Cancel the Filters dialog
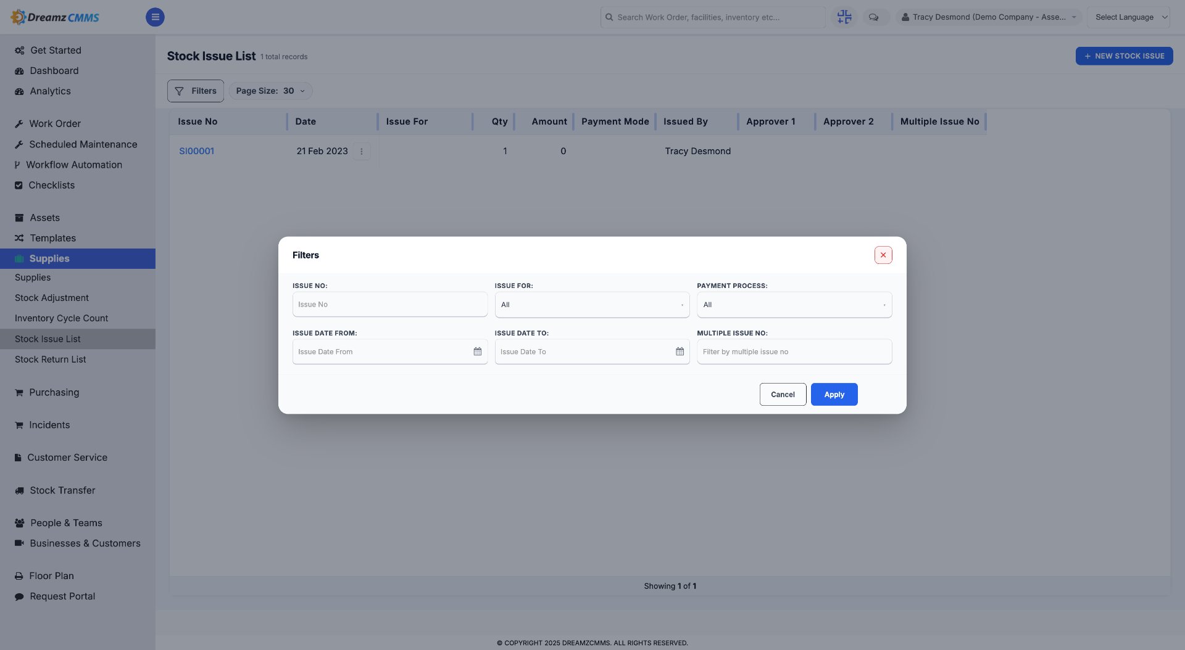The image size is (1185, 650). point(783,395)
